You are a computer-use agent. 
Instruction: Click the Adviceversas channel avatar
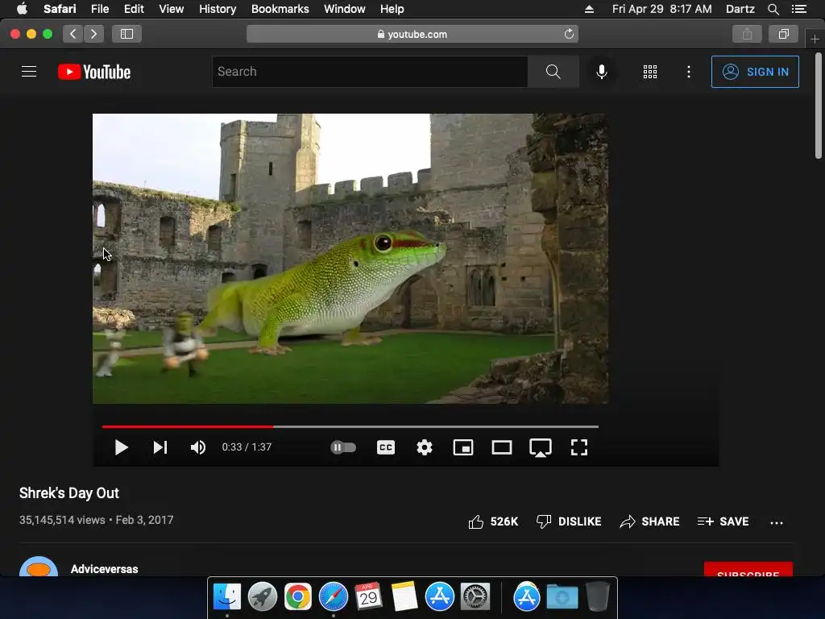pyautogui.click(x=39, y=567)
